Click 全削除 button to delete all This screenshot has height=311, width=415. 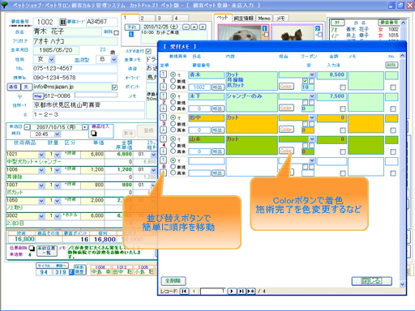click(173, 281)
